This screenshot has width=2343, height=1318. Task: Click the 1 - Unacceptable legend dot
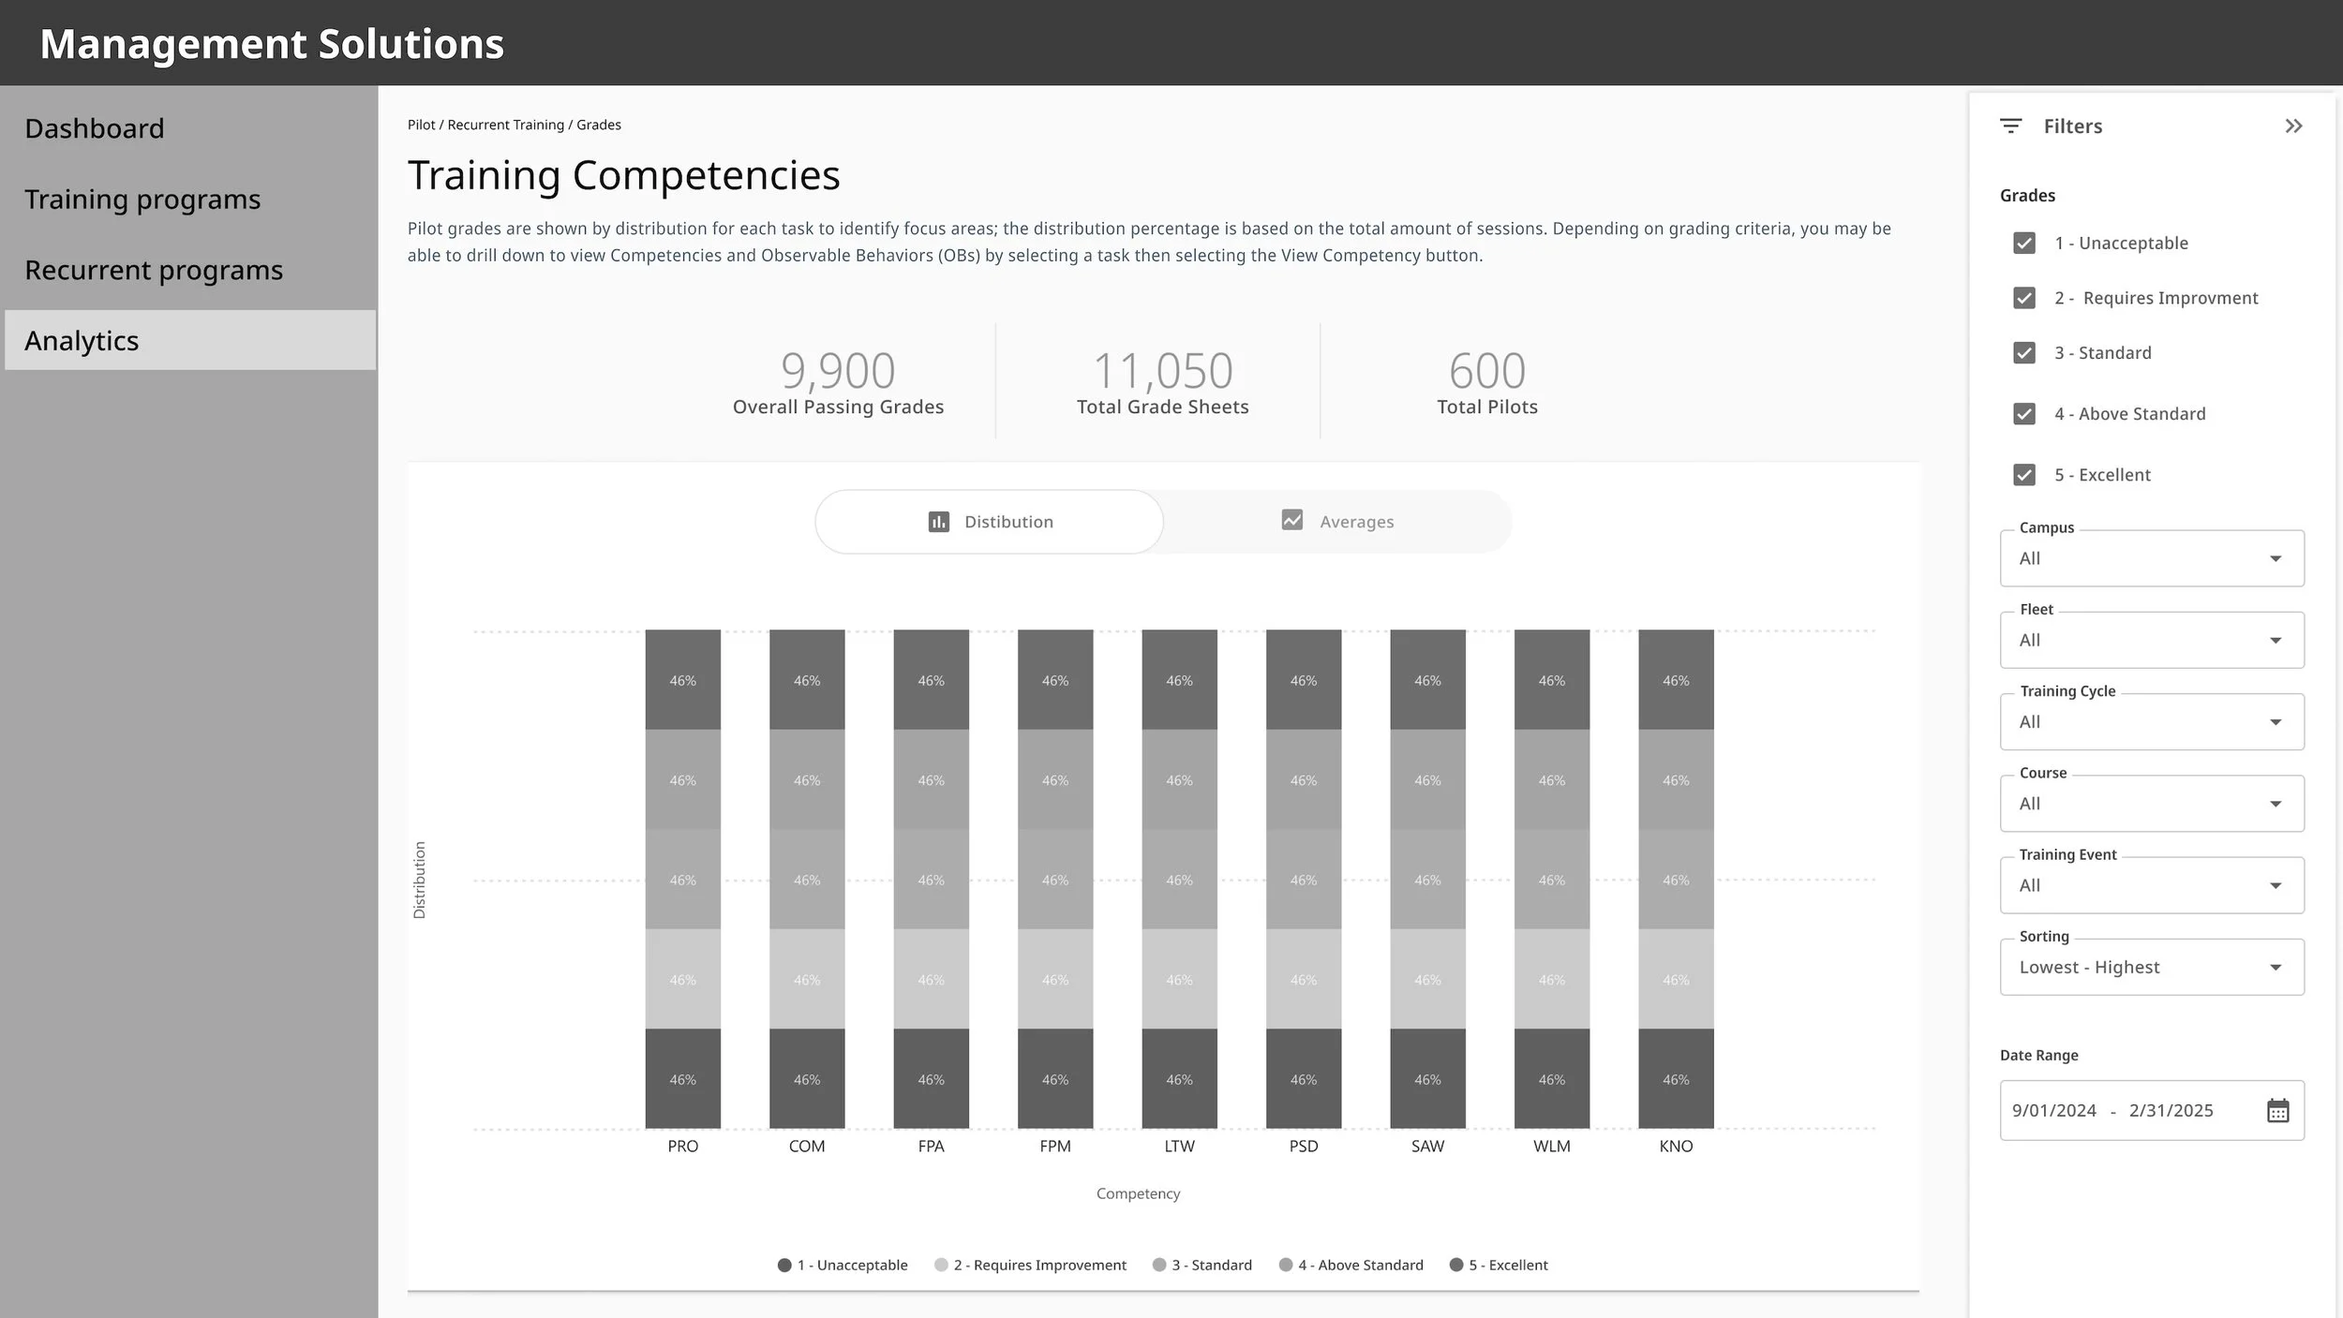(784, 1265)
